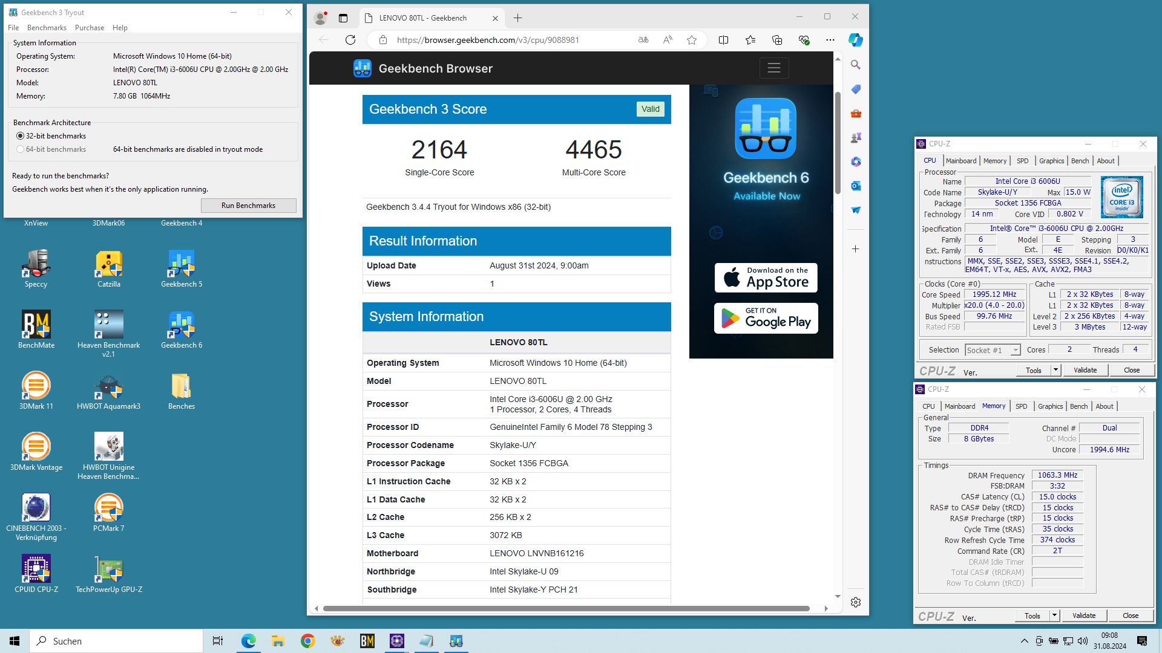This screenshot has width=1162, height=653.
Task: Click Run Benchmarks button
Action: (x=248, y=206)
